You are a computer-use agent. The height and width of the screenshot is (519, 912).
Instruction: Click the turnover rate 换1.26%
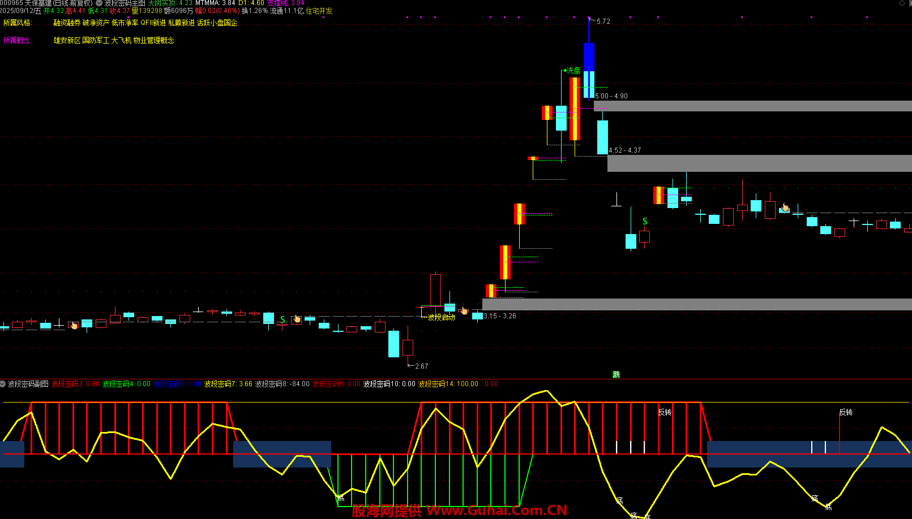254,11
